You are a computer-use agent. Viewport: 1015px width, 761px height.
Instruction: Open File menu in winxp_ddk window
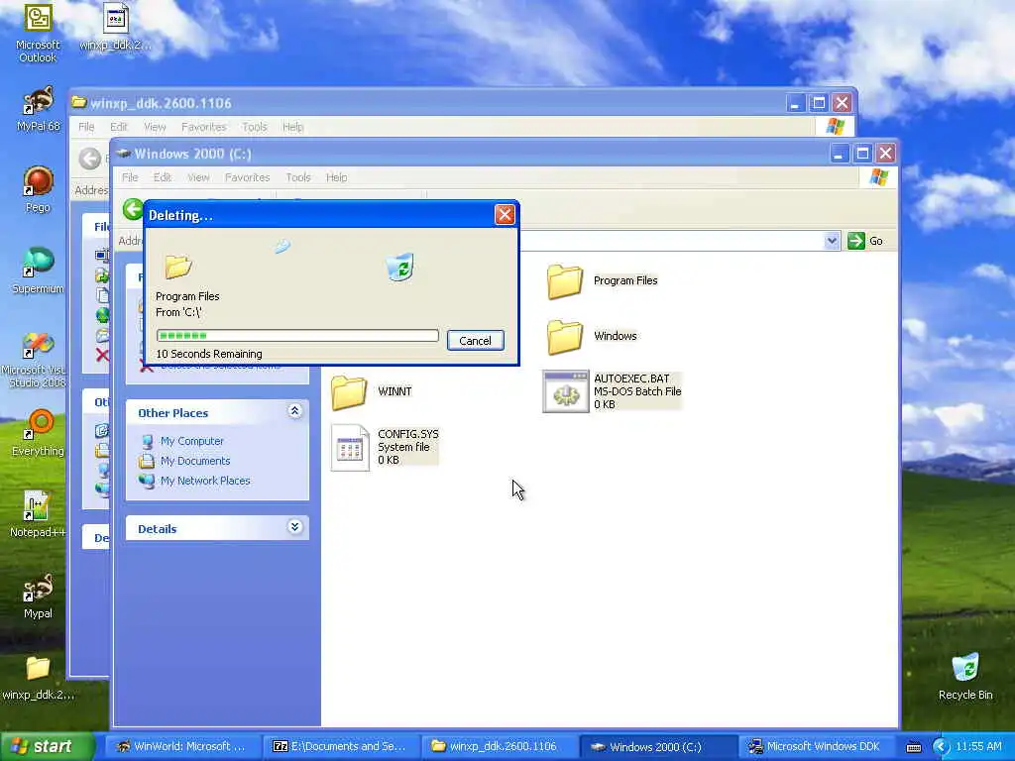[86, 127]
